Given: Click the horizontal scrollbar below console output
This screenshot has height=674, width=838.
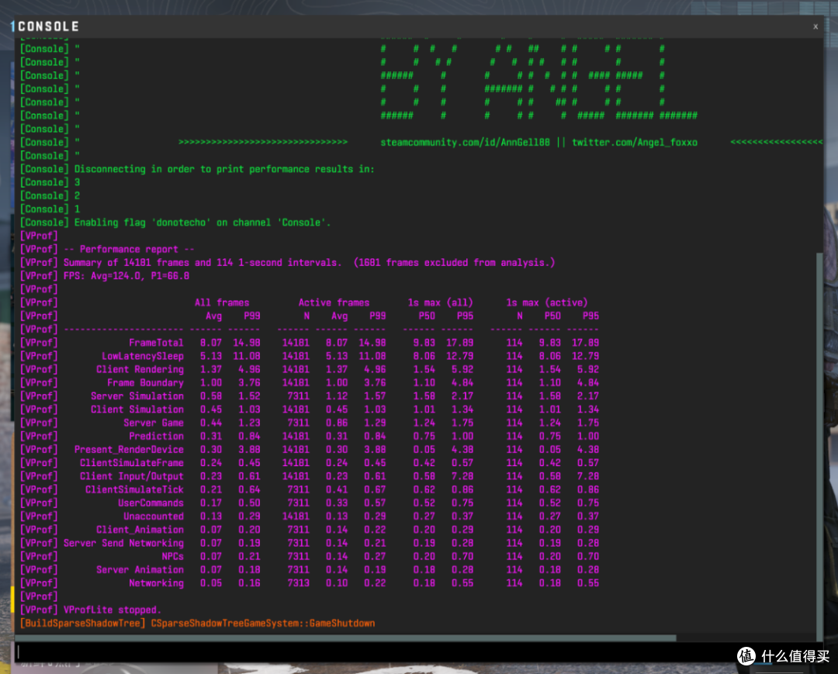Looking at the screenshot, I should tap(346, 638).
